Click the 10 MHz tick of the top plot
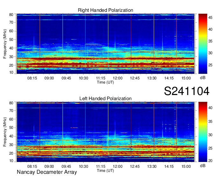 tap(11, 72)
